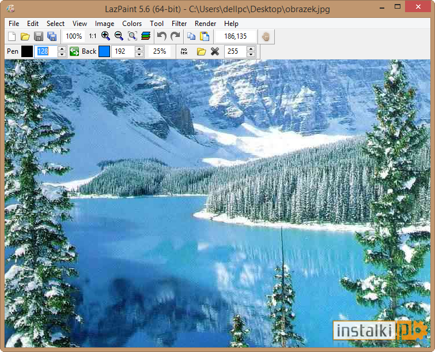Viewport: 435px width, 352px height.
Task: Show the layers stack window
Action: [x=146, y=36]
